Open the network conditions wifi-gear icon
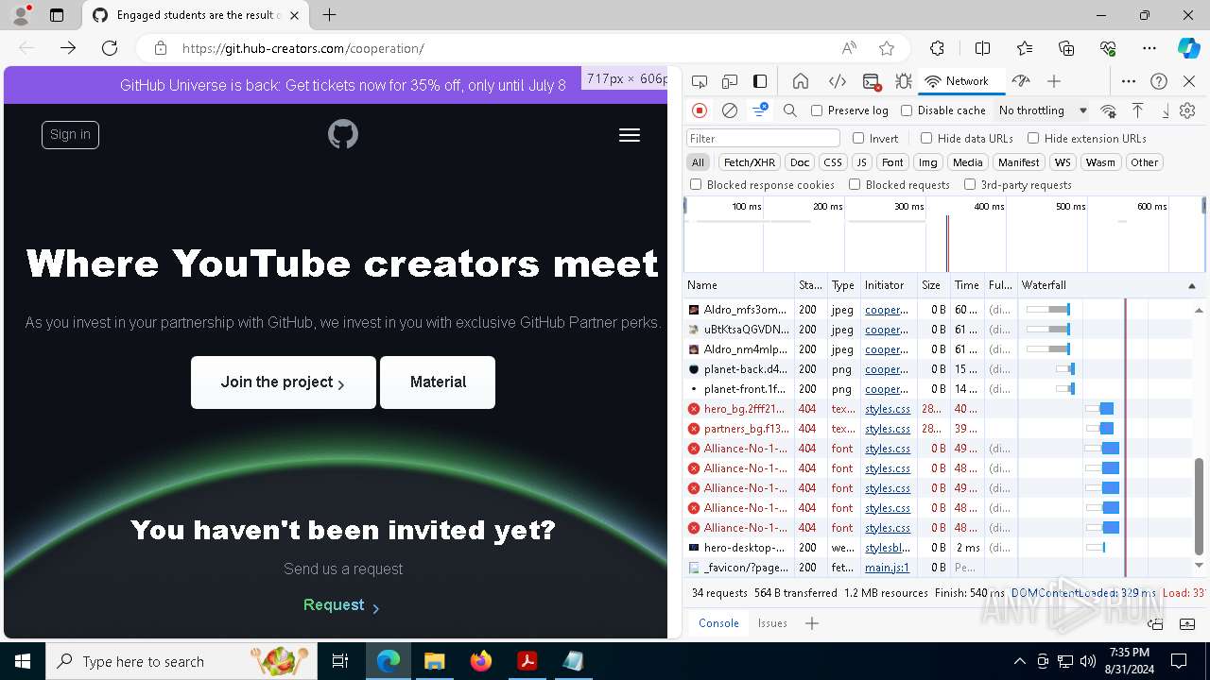The height and width of the screenshot is (680, 1210). point(1109,110)
